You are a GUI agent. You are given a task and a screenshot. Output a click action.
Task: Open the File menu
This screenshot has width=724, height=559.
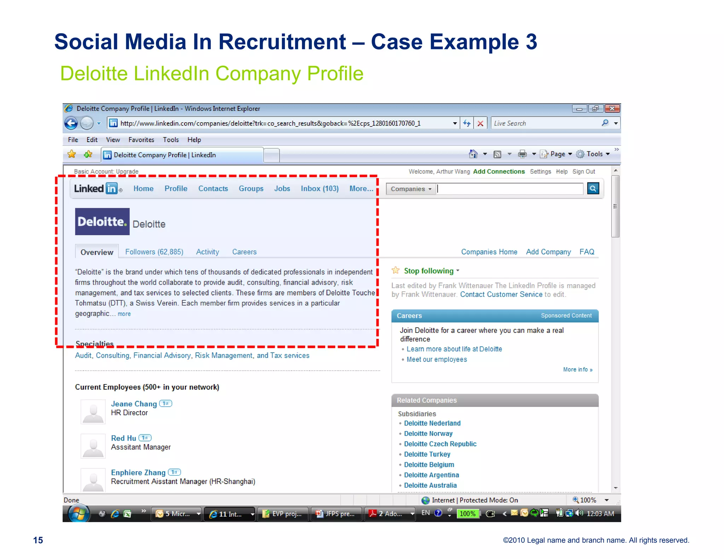[73, 140]
